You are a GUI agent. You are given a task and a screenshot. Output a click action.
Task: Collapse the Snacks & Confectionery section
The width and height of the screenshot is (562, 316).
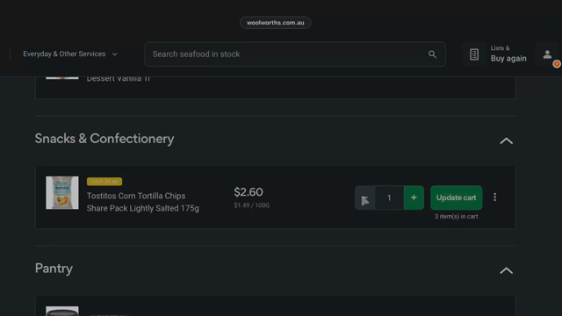pyautogui.click(x=506, y=140)
